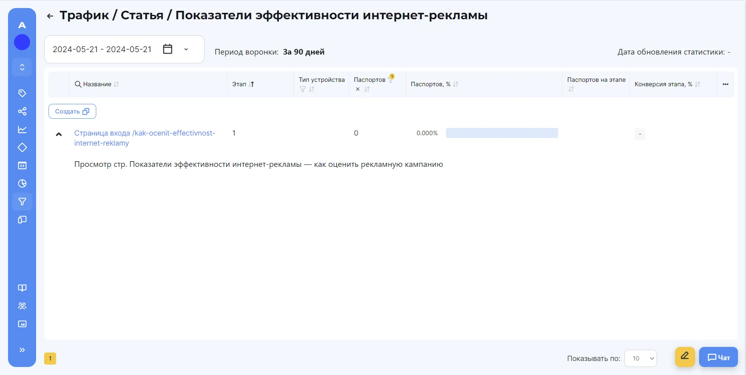Click the yellow pencil edit button
The height and width of the screenshot is (375, 746).
tap(685, 357)
